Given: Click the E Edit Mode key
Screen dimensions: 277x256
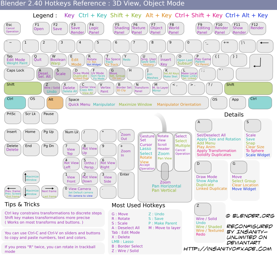Looking at the screenshot, I should coord(76,60).
